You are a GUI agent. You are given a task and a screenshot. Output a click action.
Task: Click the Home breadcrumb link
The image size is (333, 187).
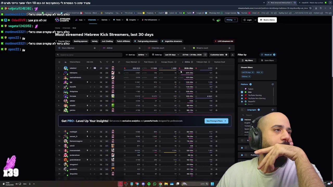[x=57, y=28]
